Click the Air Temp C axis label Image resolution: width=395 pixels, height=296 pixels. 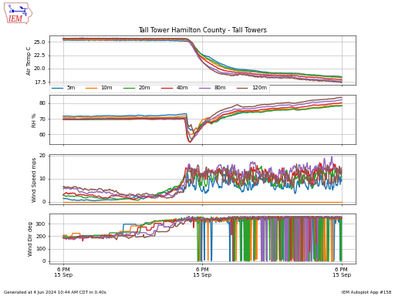(29, 61)
